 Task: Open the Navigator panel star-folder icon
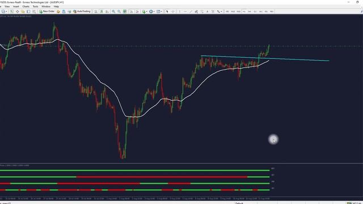(x=23, y=11)
